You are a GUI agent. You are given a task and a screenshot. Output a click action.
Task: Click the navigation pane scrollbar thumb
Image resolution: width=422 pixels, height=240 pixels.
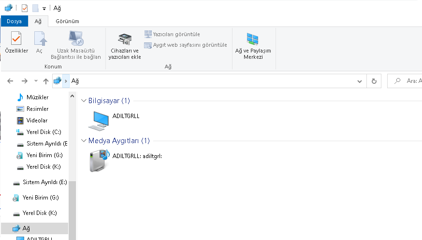click(72, 211)
